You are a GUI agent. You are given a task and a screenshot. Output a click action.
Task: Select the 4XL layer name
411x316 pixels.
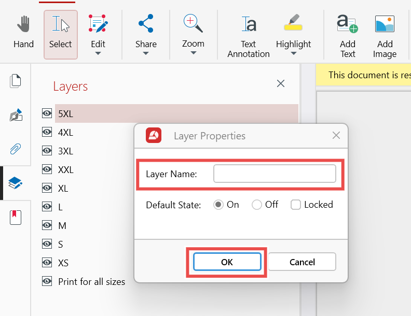tap(65, 133)
